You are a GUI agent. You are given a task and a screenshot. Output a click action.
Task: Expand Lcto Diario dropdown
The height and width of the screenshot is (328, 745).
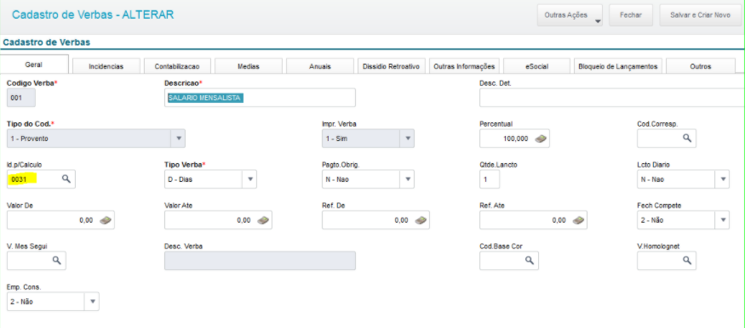click(x=723, y=179)
